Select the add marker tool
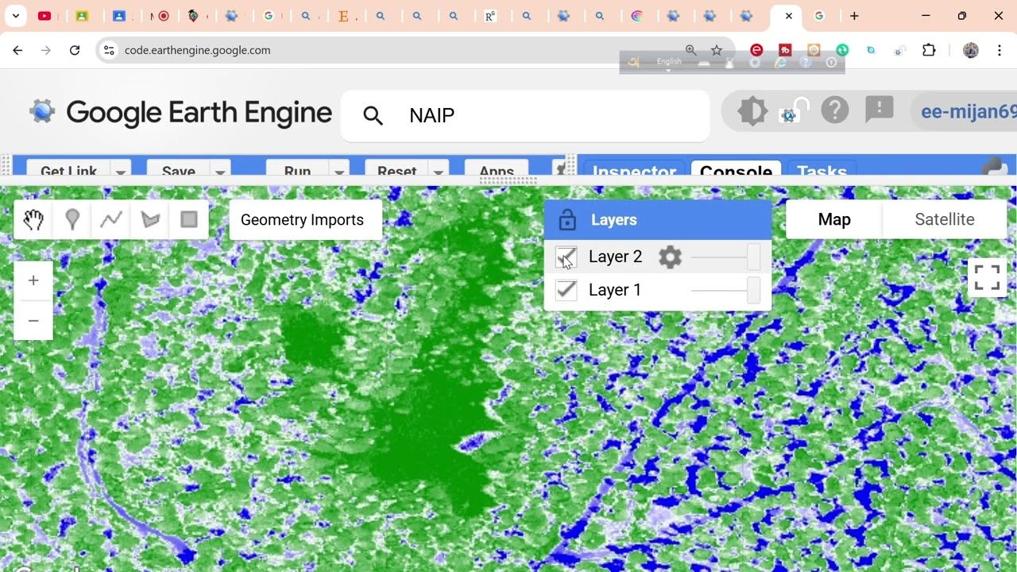The height and width of the screenshot is (572, 1017). [72, 219]
